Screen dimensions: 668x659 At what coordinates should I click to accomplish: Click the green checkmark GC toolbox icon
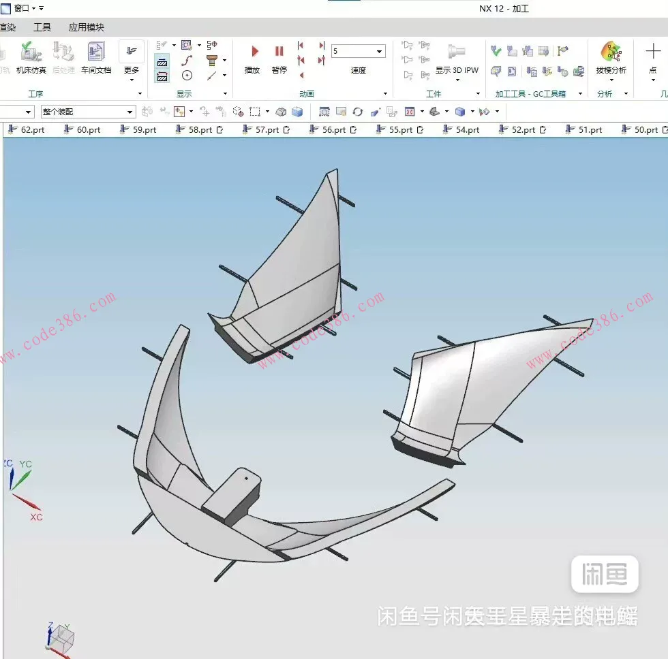[496, 51]
